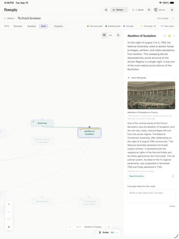Switch to linear timeline view icon
Screen dimensions: 179x239
pyautogui.click(x=110, y=35)
